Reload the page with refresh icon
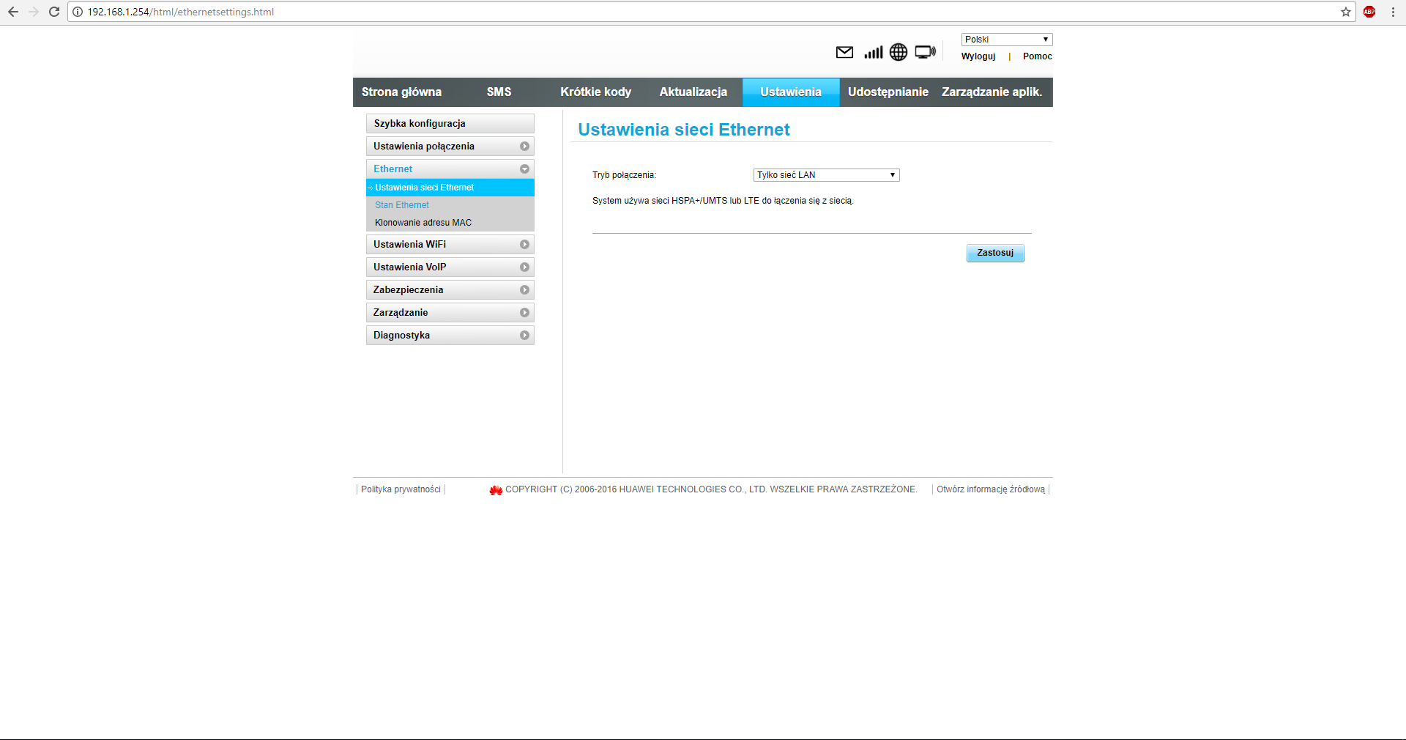1406x740 pixels. [x=54, y=12]
